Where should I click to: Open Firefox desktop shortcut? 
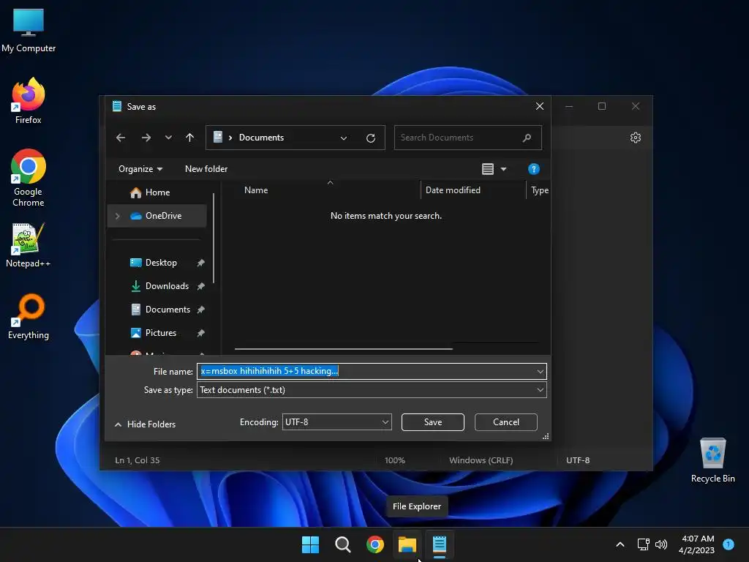click(29, 101)
